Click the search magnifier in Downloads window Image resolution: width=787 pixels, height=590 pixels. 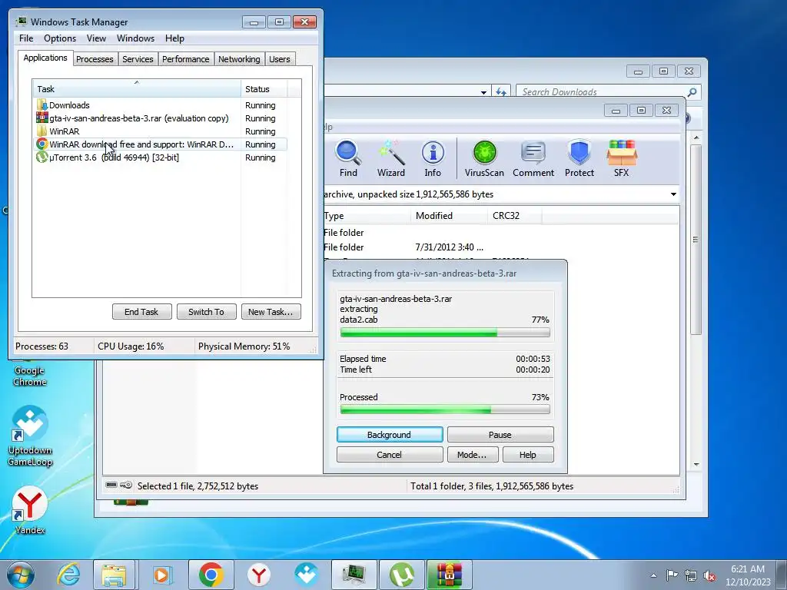pyautogui.click(x=692, y=92)
